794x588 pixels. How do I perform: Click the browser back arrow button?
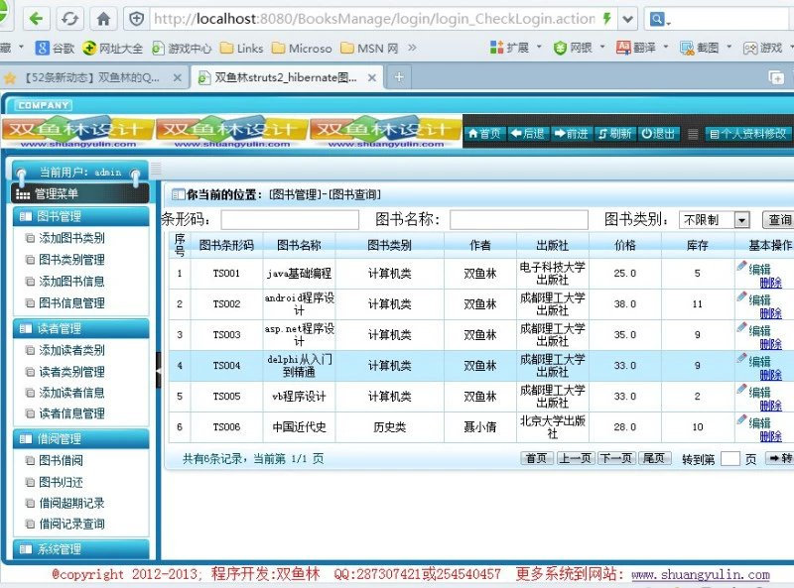point(36,19)
